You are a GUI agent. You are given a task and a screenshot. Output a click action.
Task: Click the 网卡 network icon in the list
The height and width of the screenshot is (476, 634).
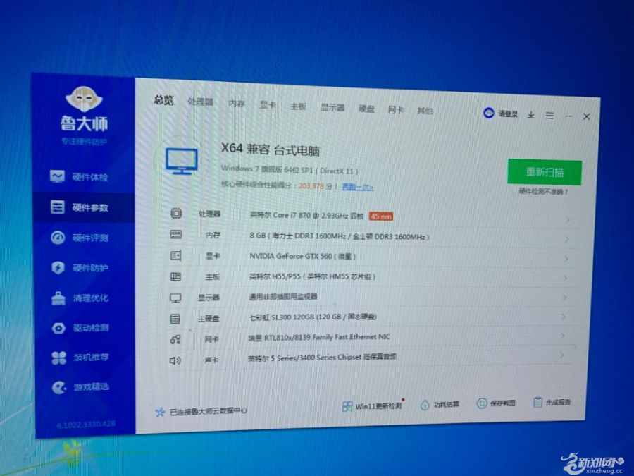[x=175, y=339]
